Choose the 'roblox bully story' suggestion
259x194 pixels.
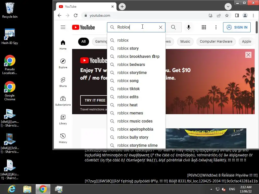click(136, 137)
